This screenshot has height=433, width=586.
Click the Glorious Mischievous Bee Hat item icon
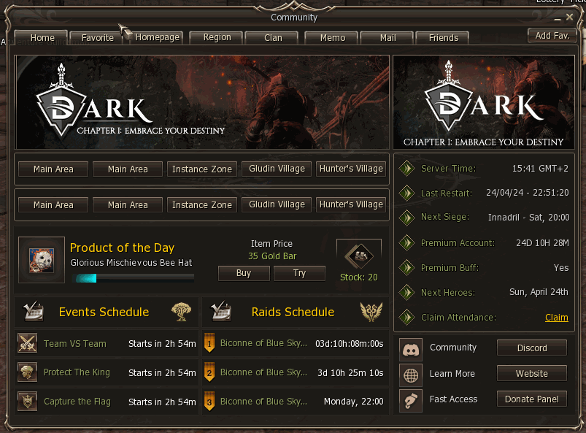coord(42,260)
